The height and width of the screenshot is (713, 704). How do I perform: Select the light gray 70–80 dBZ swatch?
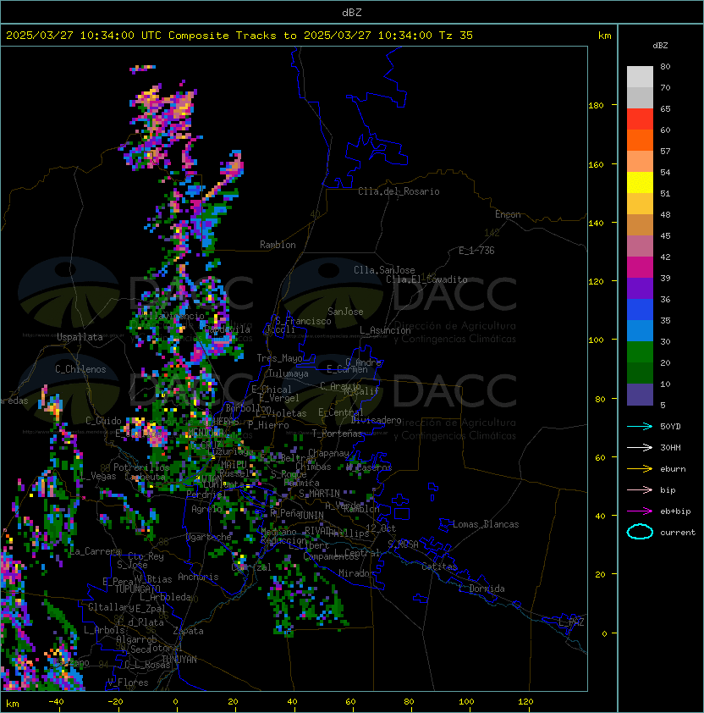pyautogui.click(x=640, y=77)
